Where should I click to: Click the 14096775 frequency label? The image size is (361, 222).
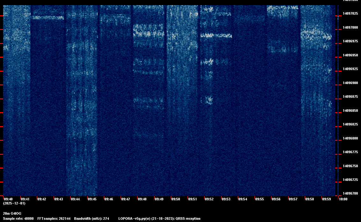[350, 152]
